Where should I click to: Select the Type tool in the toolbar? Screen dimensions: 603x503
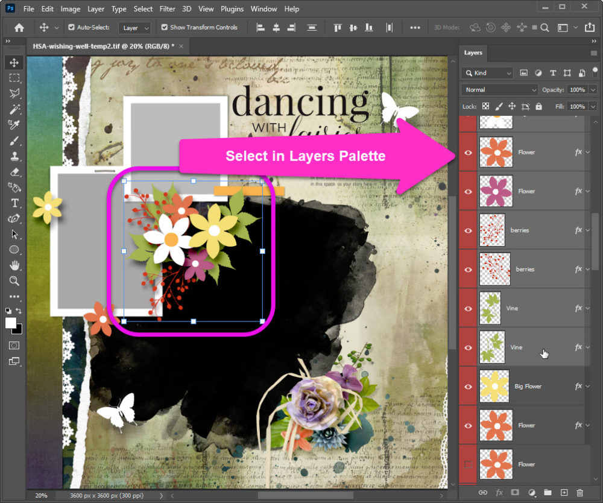click(14, 203)
